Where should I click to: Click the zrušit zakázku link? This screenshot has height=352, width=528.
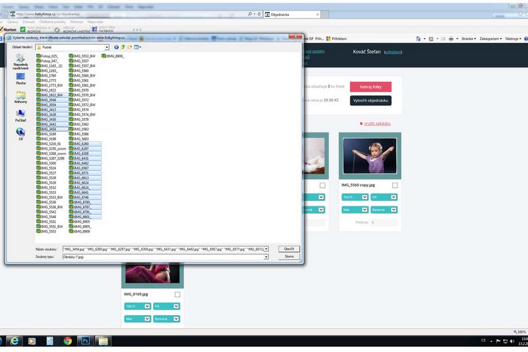pyautogui.click(x=378, y=123)
